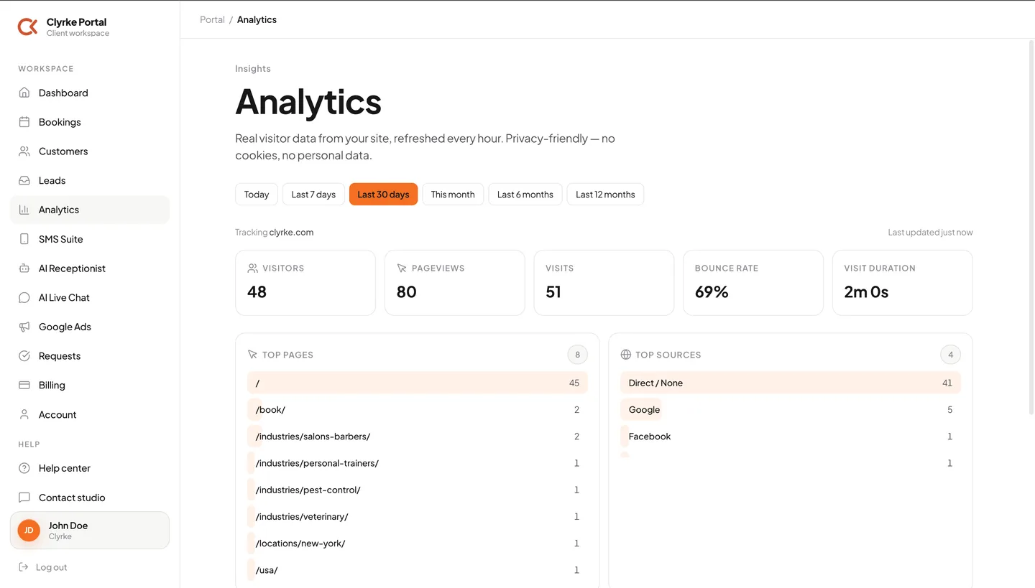
Task: Click the Direct / None source row
Action: (x=791, y=383)
